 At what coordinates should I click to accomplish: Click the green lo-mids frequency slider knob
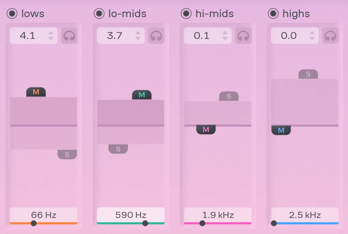[145, 223]
